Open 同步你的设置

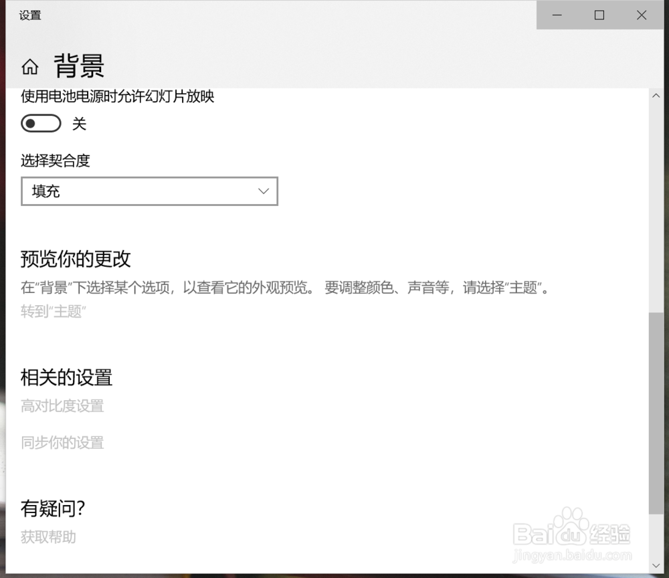(x=62, y=442)
